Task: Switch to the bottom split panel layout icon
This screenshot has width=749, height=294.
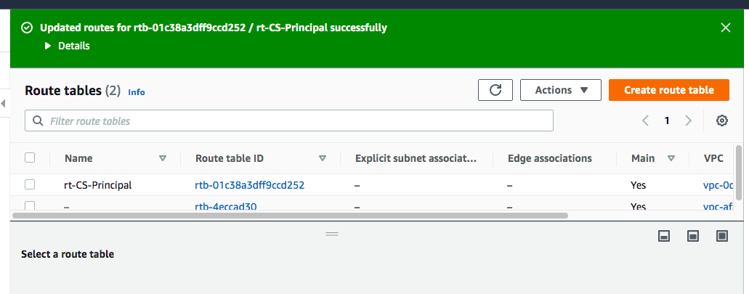Action: click(x=663, y=236)
